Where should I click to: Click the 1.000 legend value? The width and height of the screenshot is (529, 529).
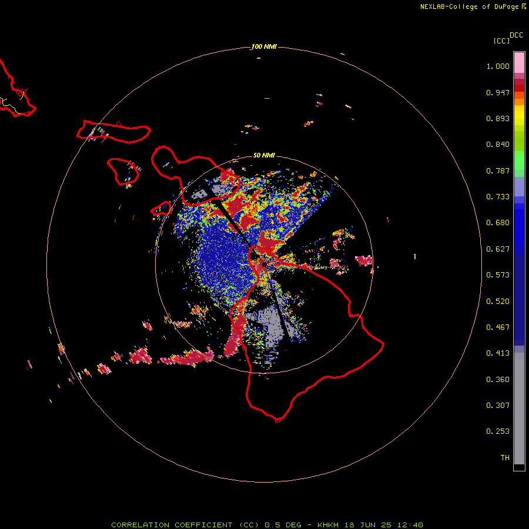pos(498,66)
